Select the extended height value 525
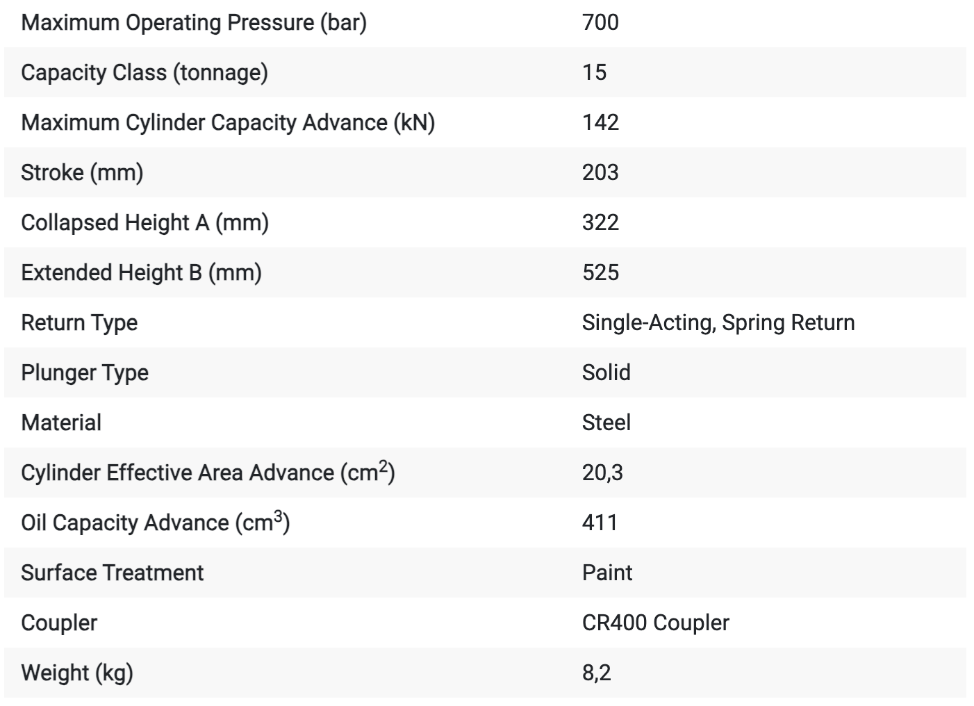The height and width of the screenshot is (706, 974). (600, 272)
